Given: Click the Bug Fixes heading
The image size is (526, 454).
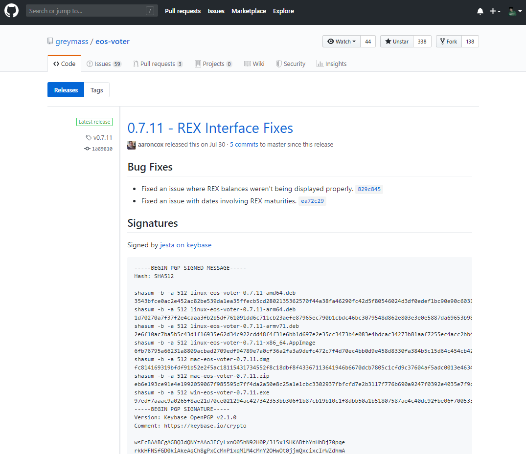Looking at the screenshot, I should click(x=150, y=167).
